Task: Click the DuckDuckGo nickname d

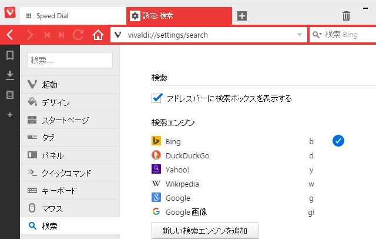Action: coord(311,155)
